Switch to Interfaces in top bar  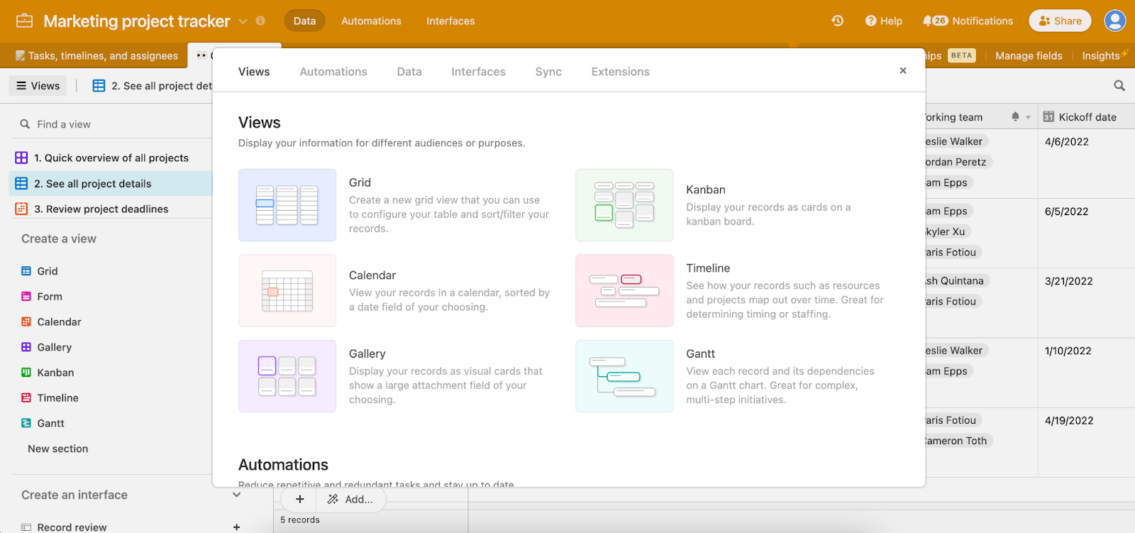450,21
